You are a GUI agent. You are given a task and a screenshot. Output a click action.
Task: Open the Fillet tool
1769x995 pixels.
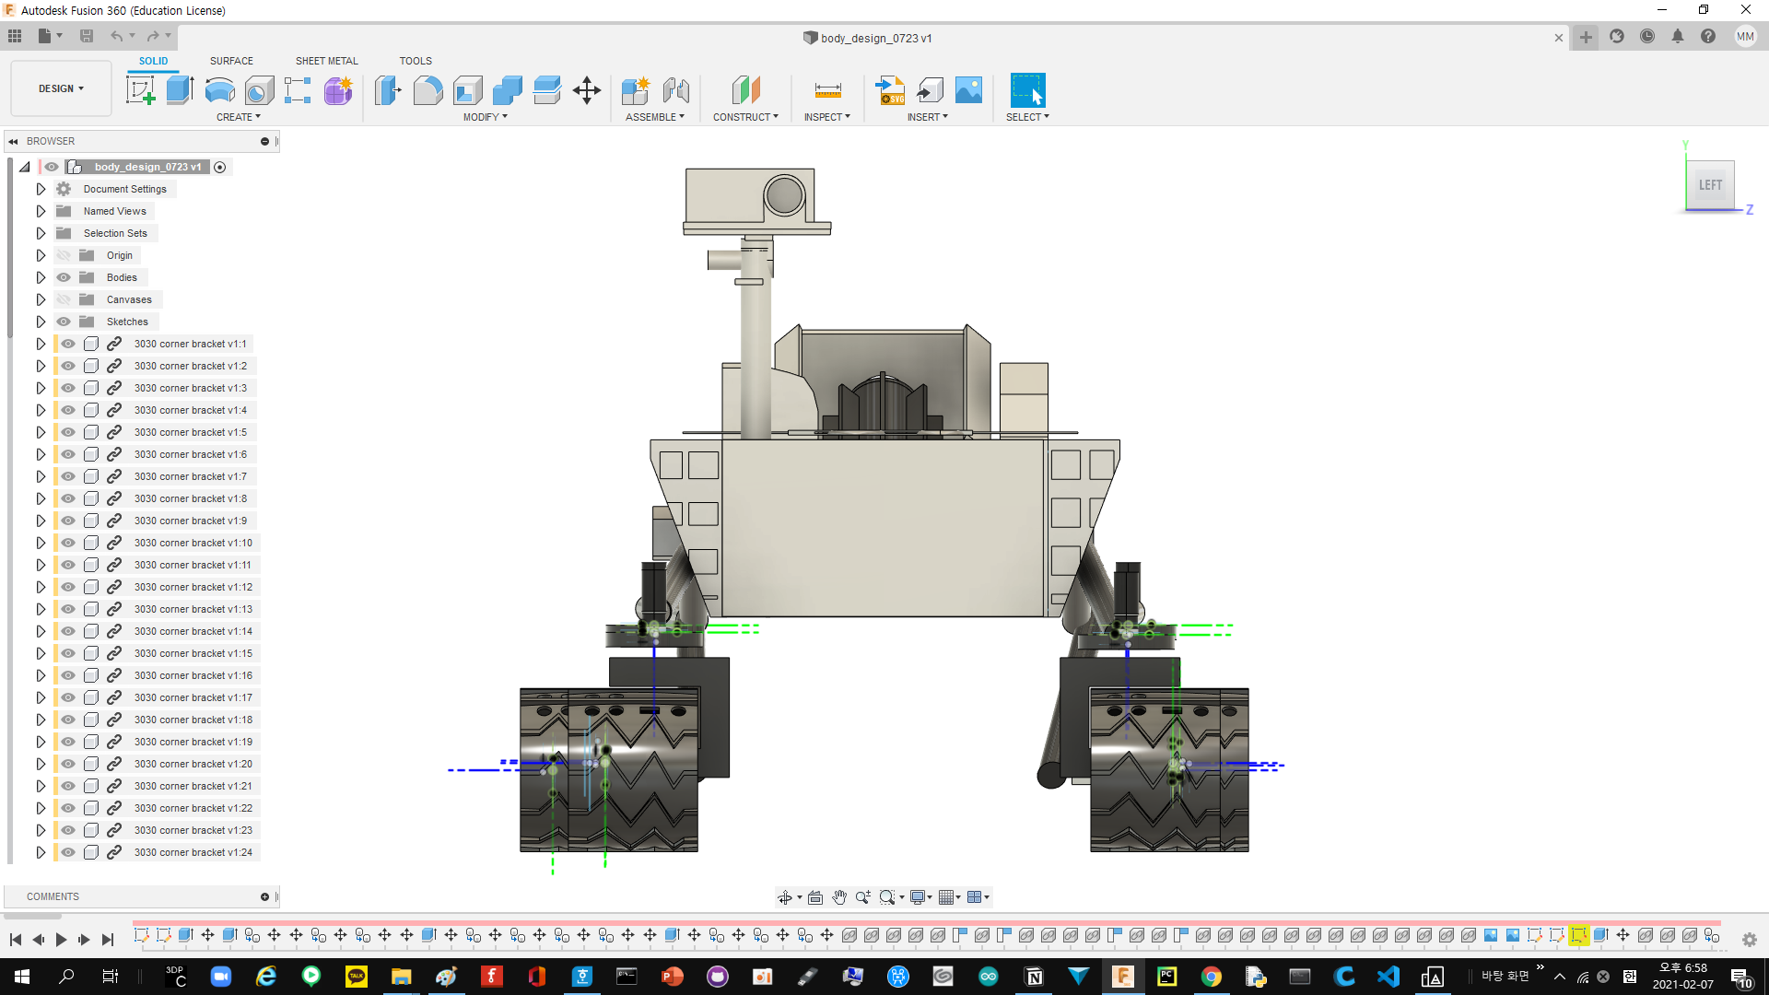point(428,89)
